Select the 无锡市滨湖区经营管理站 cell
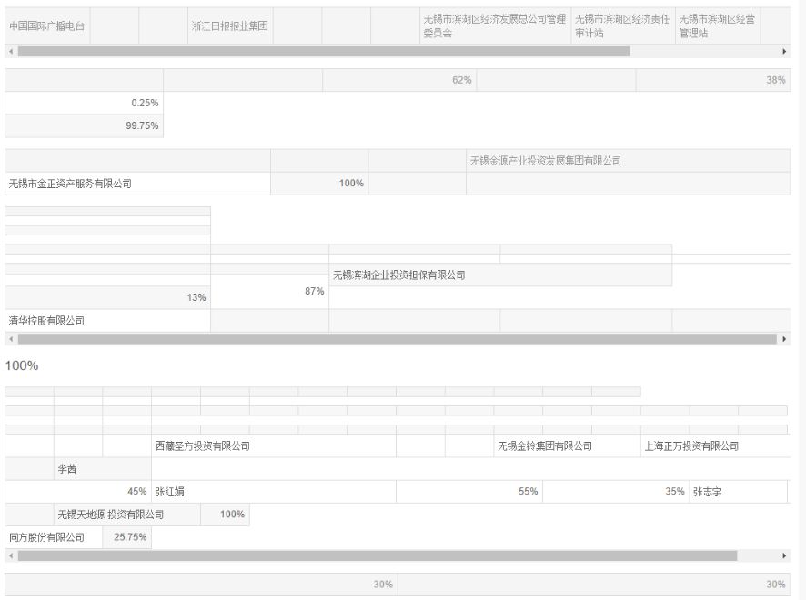The width and height of the screenshot is (806, 600). 718,25
